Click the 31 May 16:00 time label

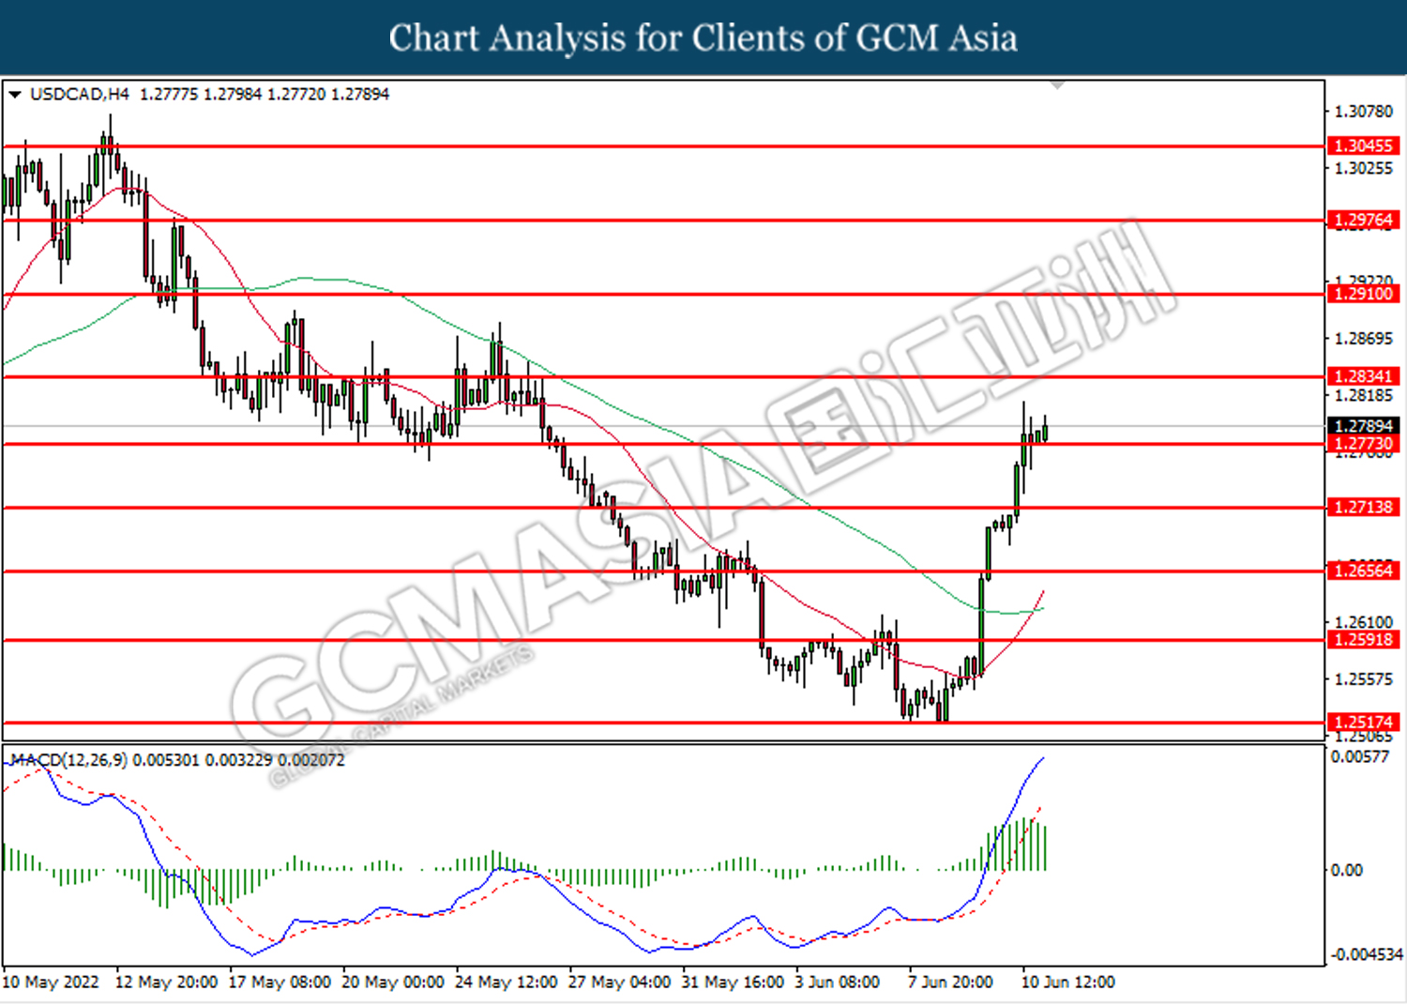(x=734, y=982)
